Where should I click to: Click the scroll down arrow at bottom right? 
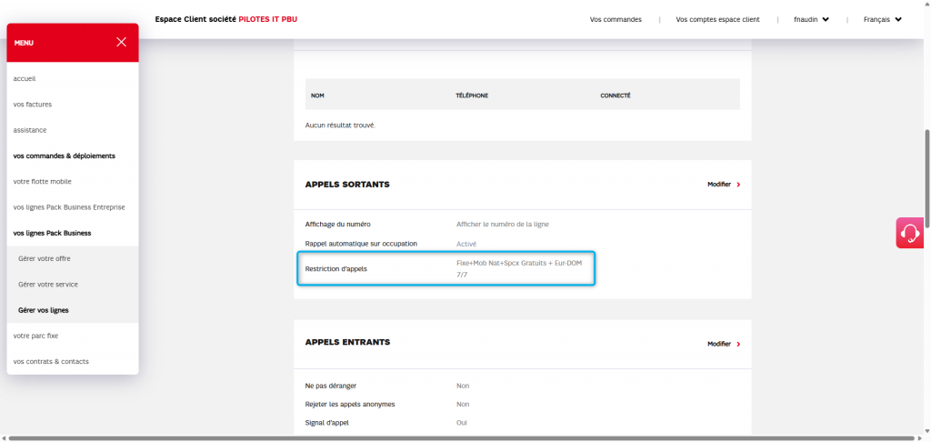pyautogui.click(x=926, y=431)
